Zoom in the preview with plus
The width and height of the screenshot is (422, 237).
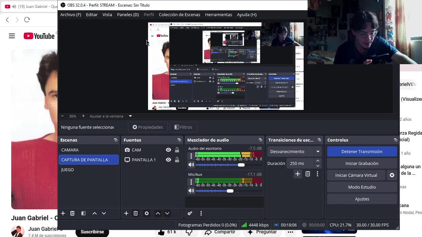[83, 116]
